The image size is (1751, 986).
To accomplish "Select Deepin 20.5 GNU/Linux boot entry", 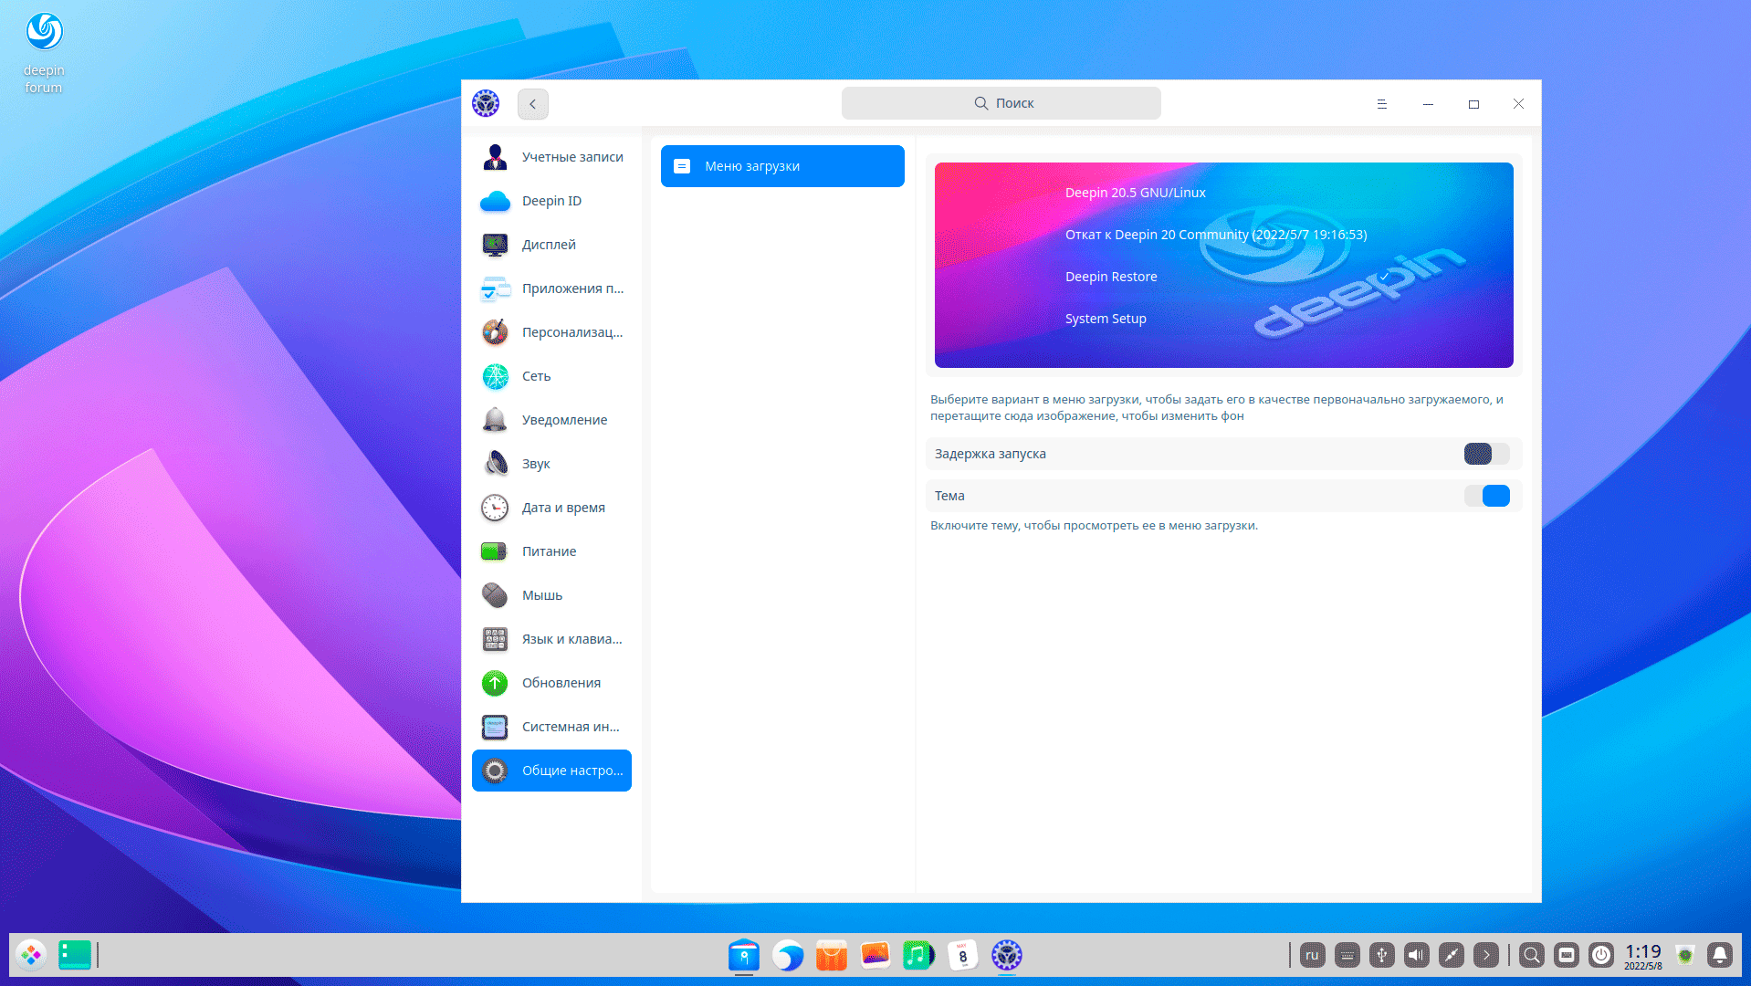I will (x=1135, y=193).
